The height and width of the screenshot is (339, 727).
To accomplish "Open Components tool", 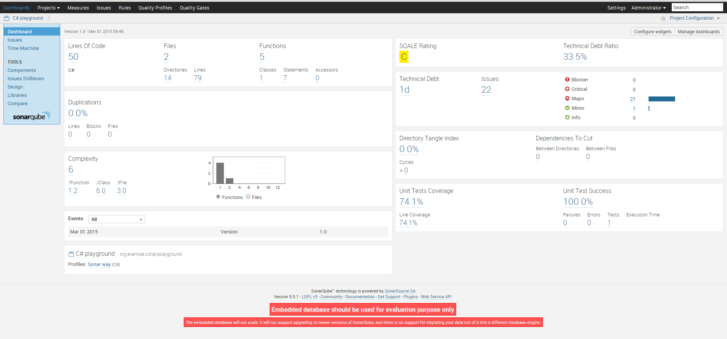I will 22,70.
